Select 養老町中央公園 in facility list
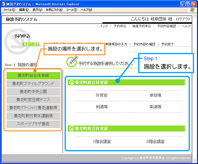The height and width of the screenshot is (164, 198). (x=33, y=92)
